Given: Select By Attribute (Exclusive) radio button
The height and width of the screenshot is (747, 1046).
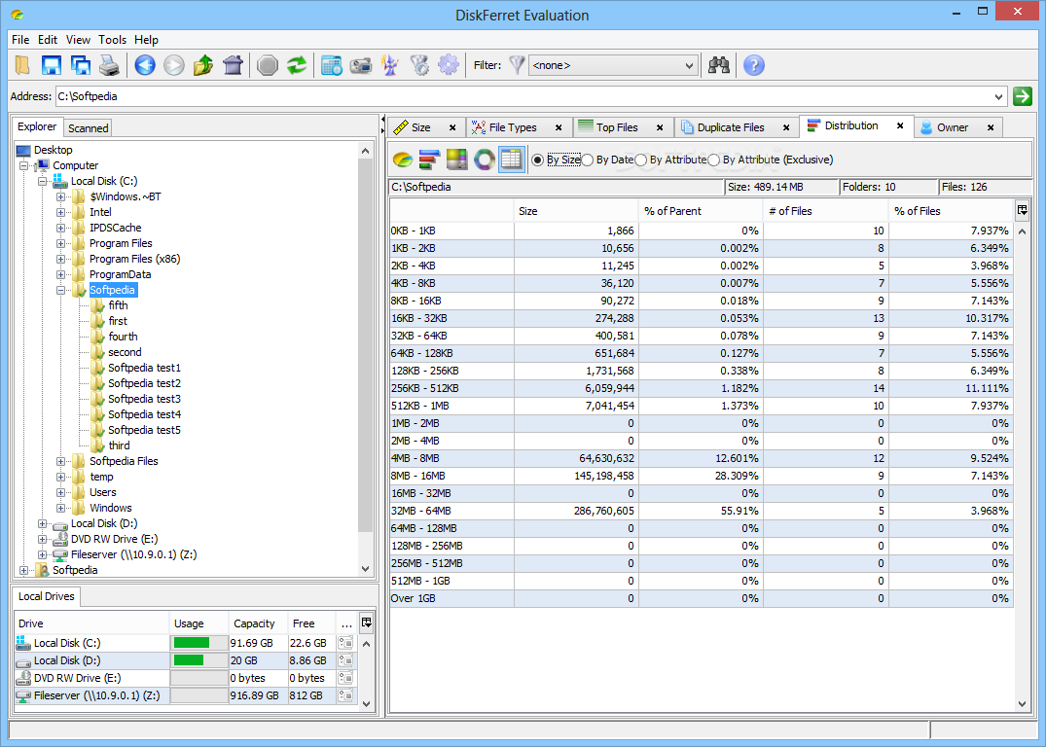Looking at the screenshot, I should [x=714, y=160].
